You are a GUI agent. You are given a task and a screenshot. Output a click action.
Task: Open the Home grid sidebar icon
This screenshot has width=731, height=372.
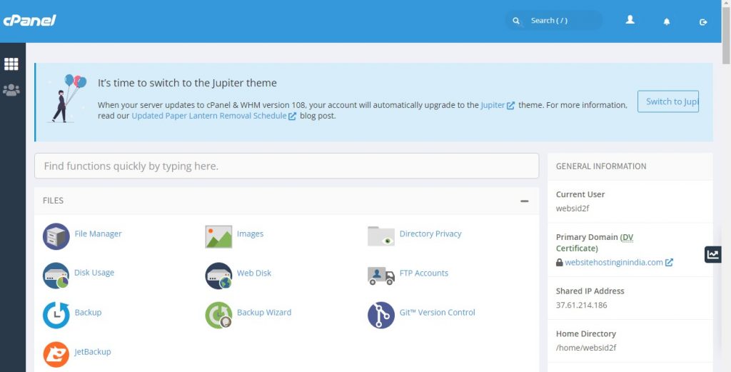coord(11,64)
